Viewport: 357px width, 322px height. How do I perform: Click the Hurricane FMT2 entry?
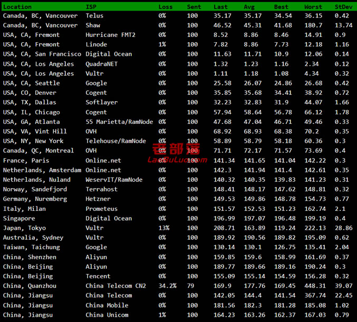tap(110, 35)
